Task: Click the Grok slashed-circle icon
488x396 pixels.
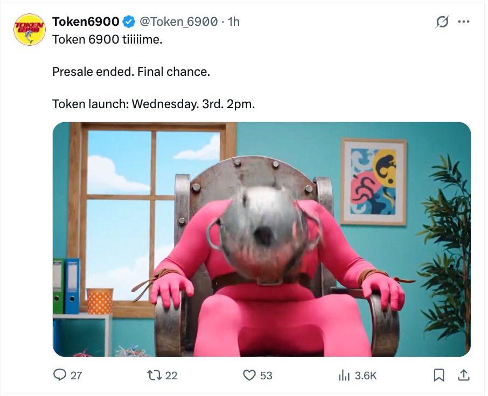Action: 442,22
